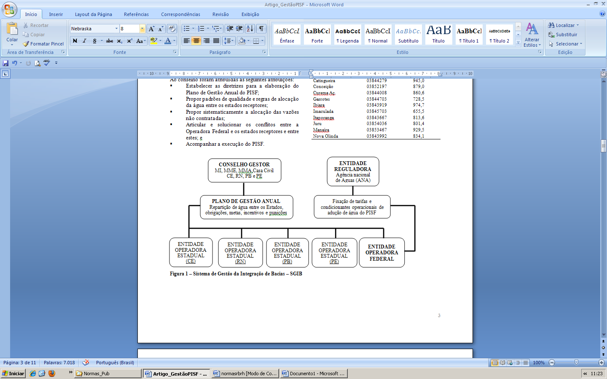This screenshot has width=607, height=379.
Task: Click the Localizar binoculars find button
Action: [x=564, y=25]
